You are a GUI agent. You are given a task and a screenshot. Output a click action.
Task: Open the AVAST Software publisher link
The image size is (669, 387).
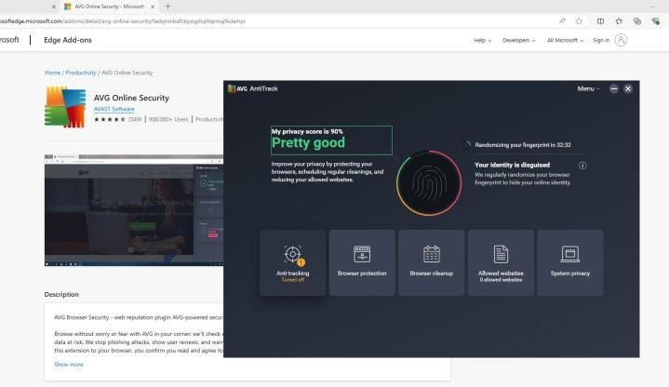114,109
